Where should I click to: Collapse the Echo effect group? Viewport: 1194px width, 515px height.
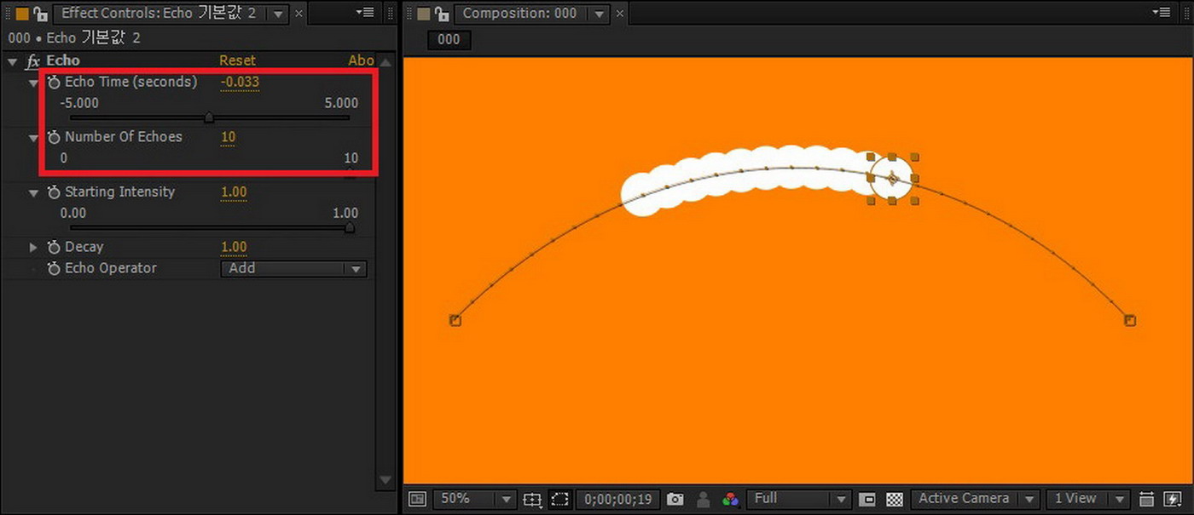click(x=12, y=61)
